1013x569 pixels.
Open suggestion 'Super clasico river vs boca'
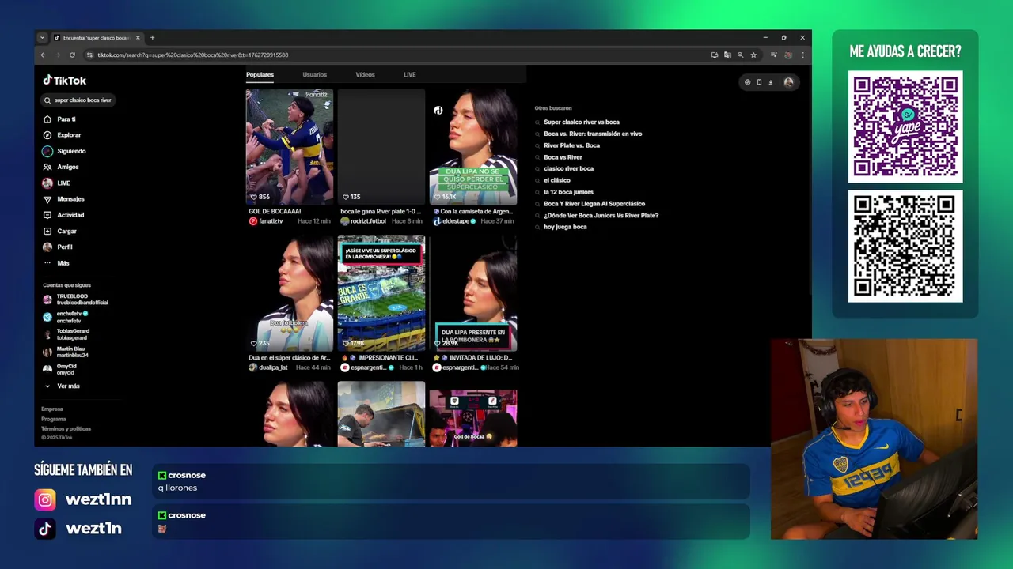click(x=582, y=122)
